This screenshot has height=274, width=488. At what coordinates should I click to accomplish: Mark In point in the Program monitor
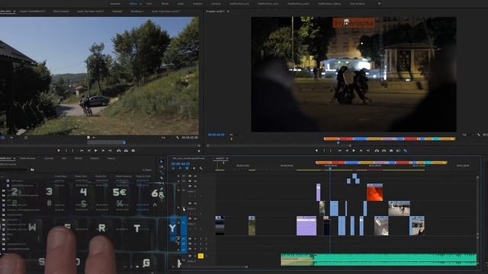(x=324, y=151)
